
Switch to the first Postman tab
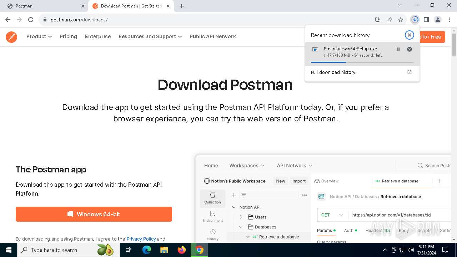point(46,6)
